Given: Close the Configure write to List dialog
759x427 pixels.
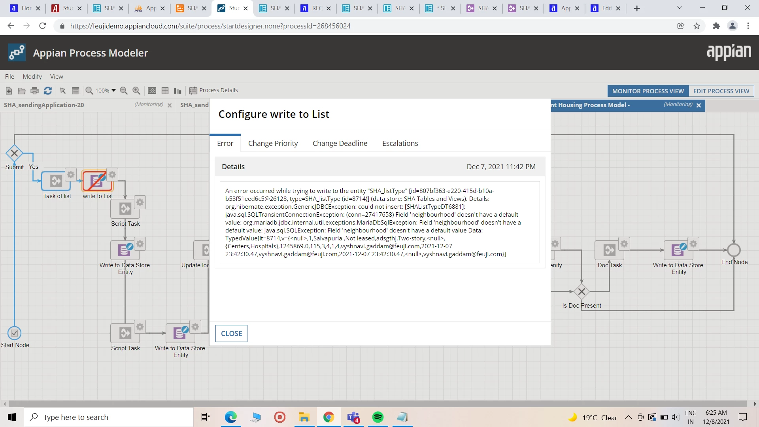Looking at the screenshot, I should [231, 333].
